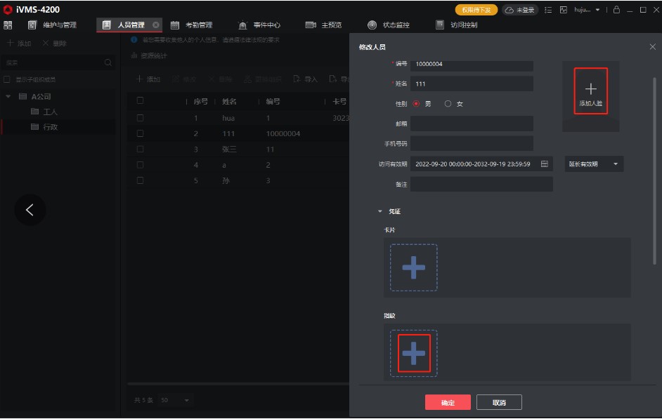The image size is (662, 419).
Task: Click the 修改人员 panel vertical scrollbar
Action: click(x=654, y=171)
